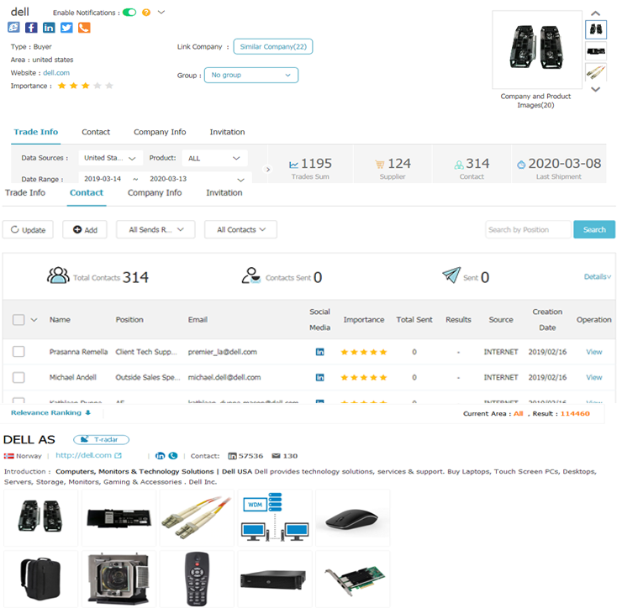Open the dropdown arrow beside select-all checkbox
The height and width of the screenshot is (608, 622).
34,319
